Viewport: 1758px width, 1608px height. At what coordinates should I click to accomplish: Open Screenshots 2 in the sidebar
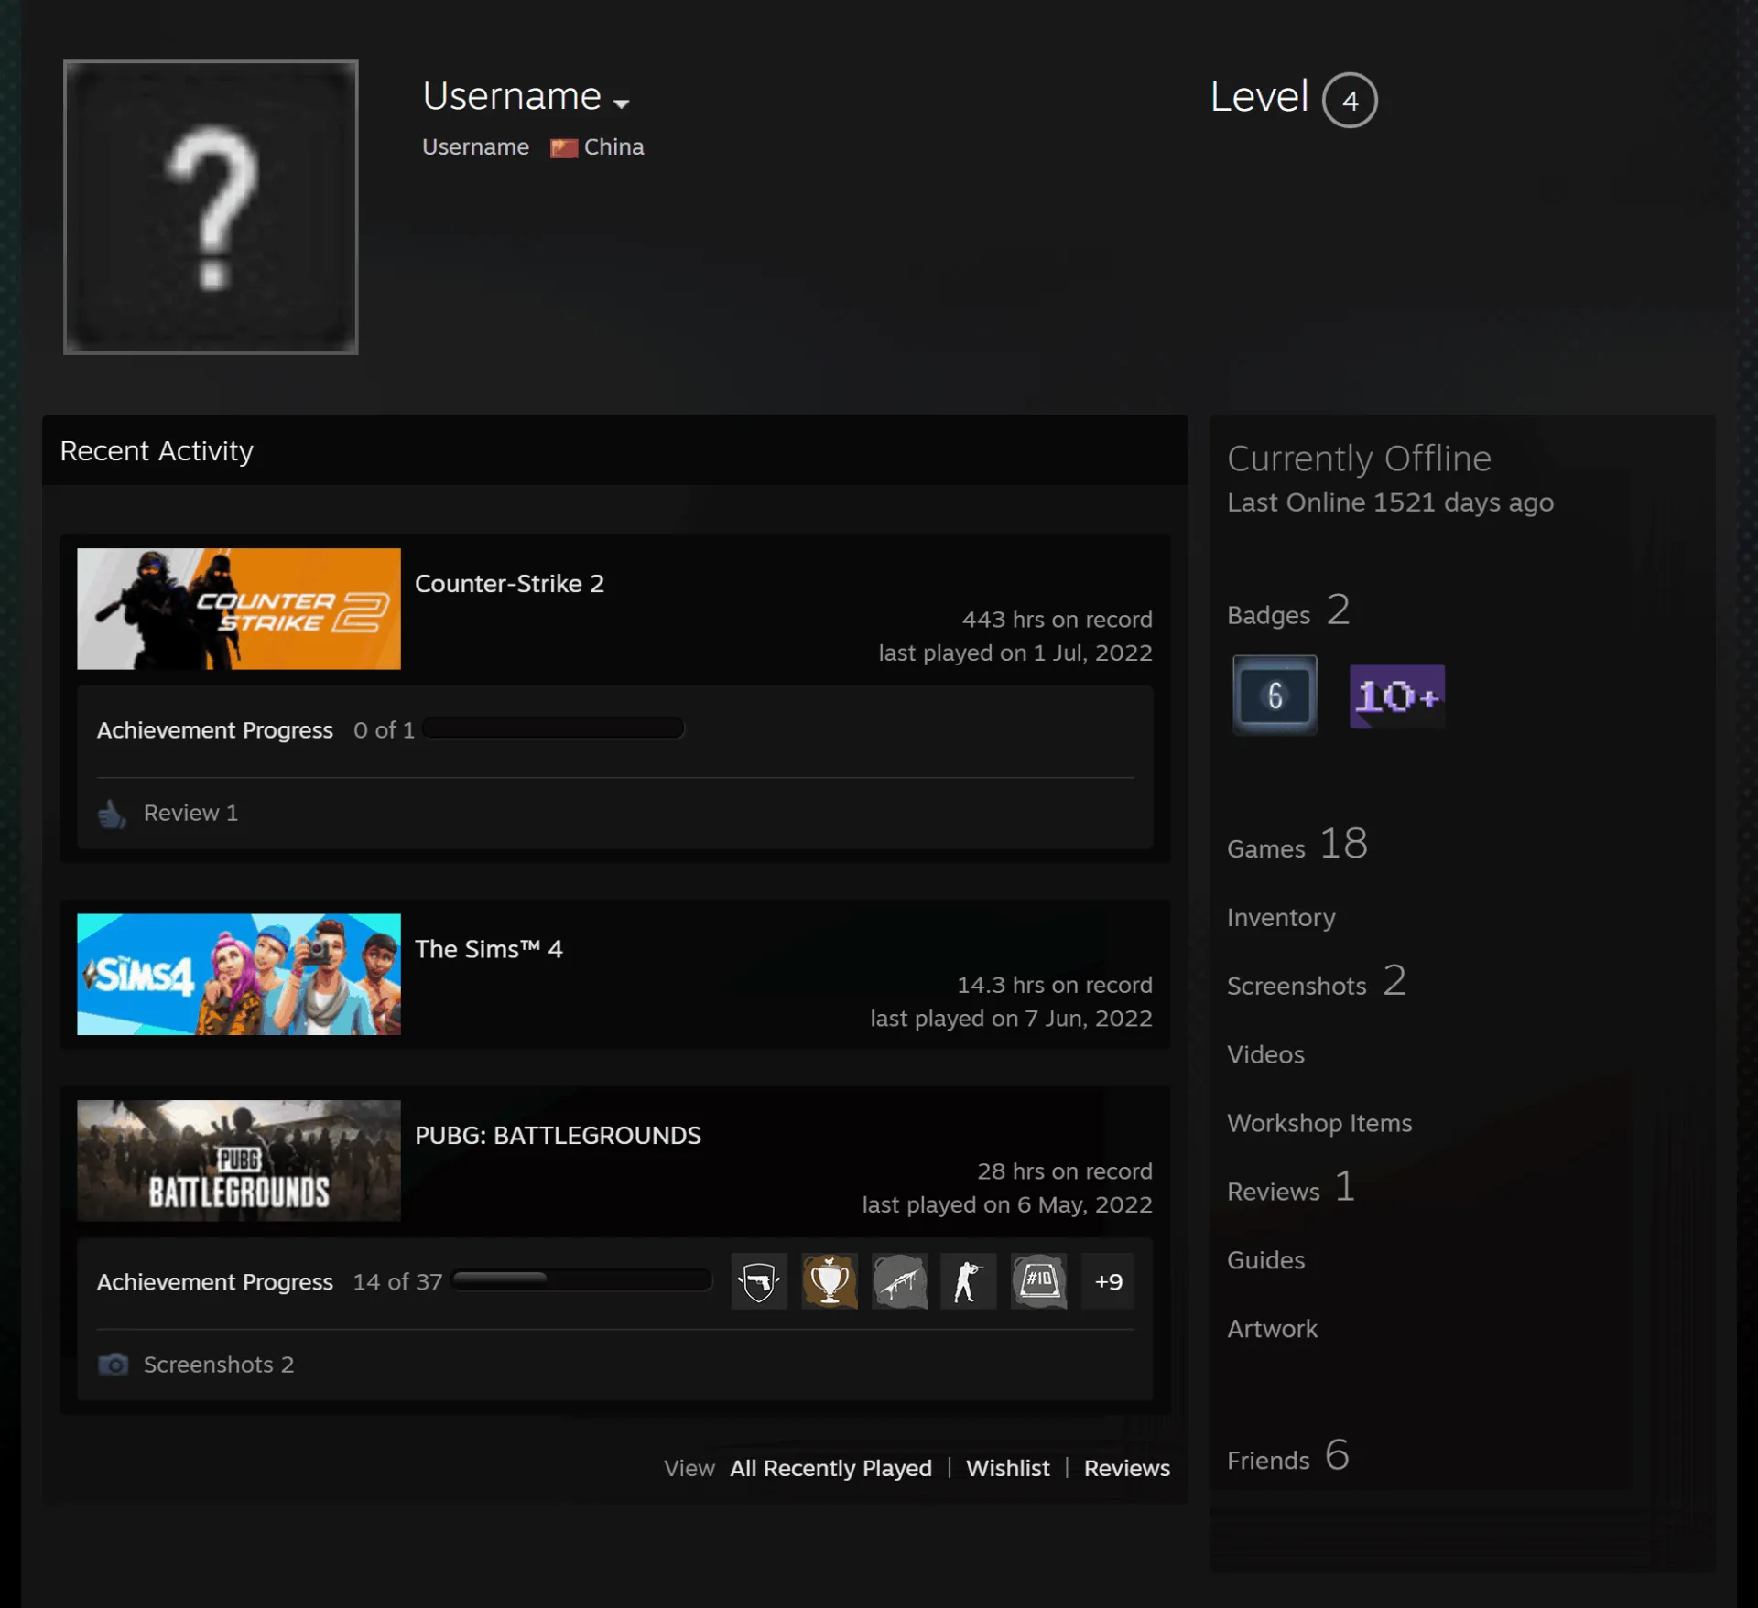[1317, 982]
